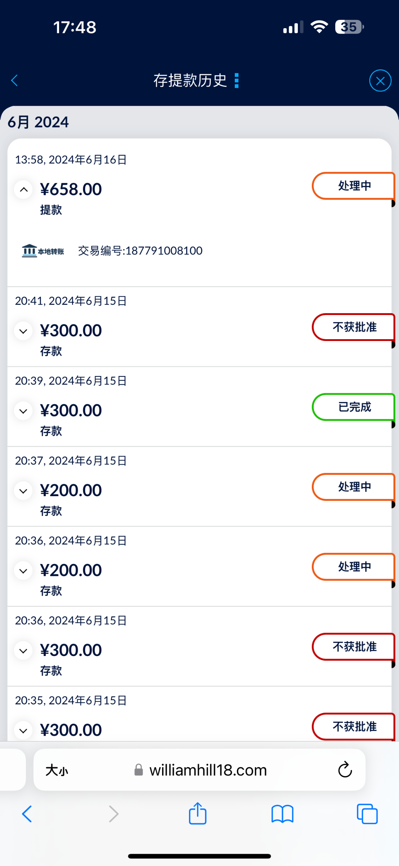Click transaction number 187791008100

coord(140,251)
